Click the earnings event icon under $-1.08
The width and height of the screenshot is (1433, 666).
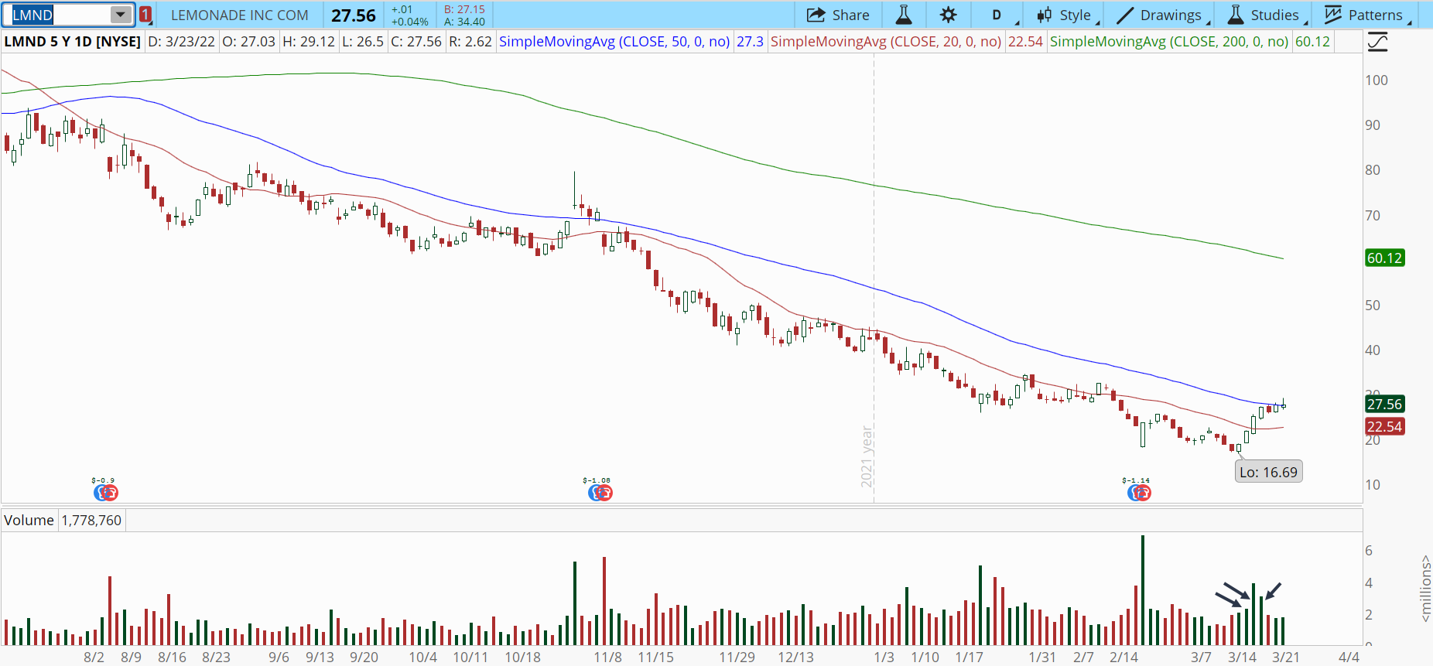point(600,493)
